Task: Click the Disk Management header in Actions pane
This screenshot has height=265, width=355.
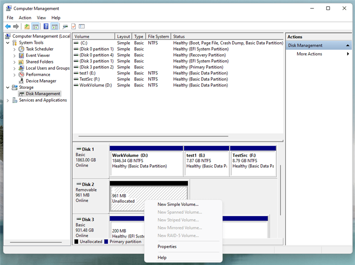Action: pyautogui.click(x=306, y=45)
